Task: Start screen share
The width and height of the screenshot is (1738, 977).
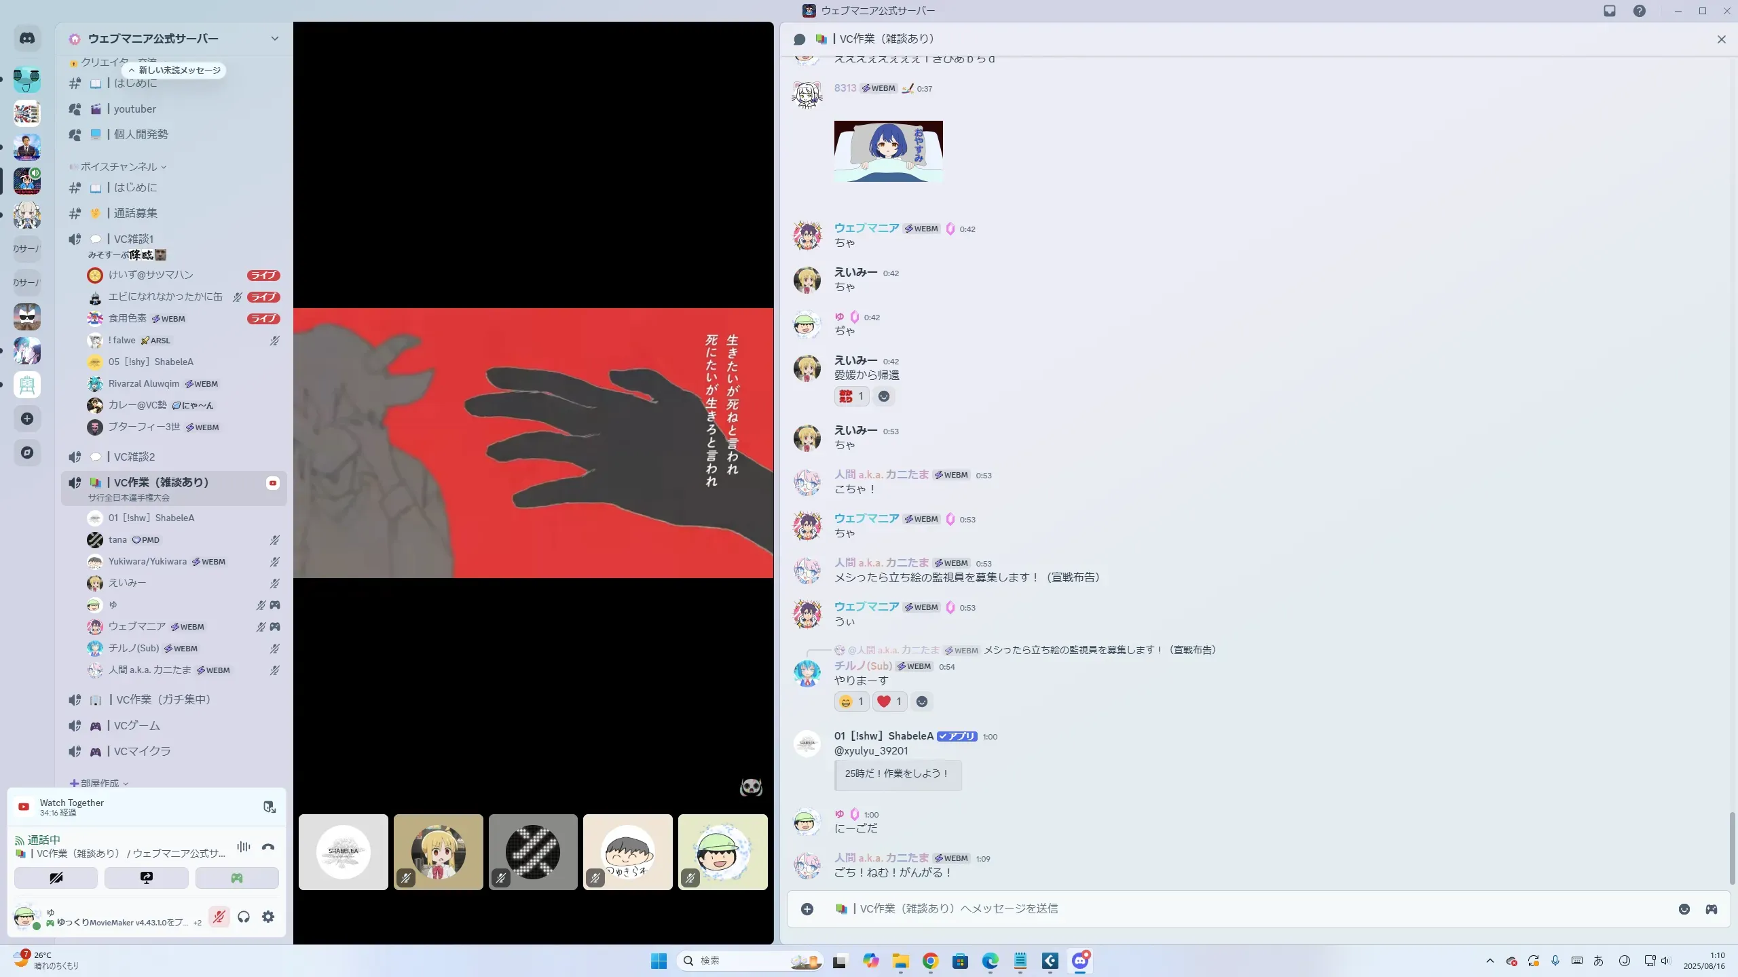Action: [x=146, y=878]
